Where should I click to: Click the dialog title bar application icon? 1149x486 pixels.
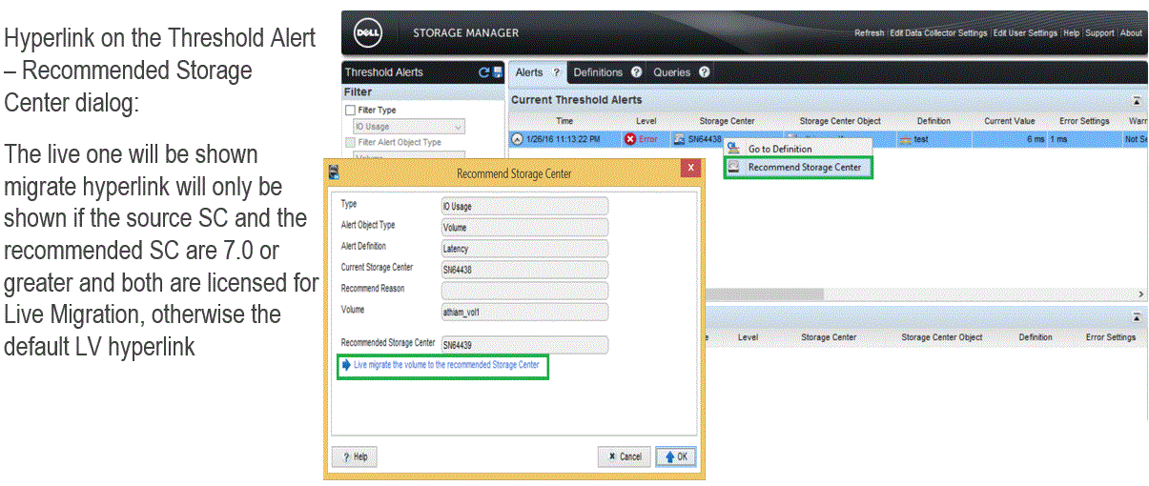pos(335,171)
